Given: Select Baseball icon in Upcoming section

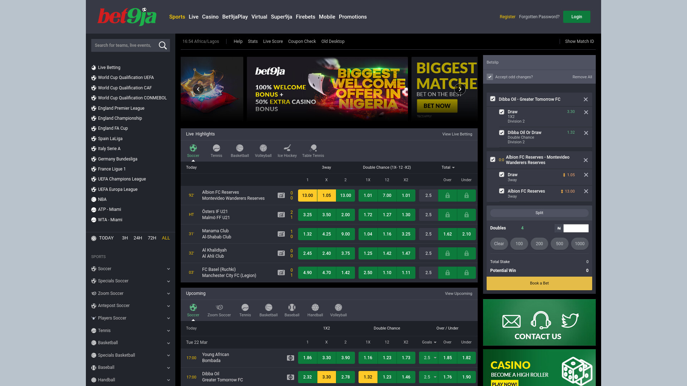Looking at the screenshot, I should coord(292,307).
